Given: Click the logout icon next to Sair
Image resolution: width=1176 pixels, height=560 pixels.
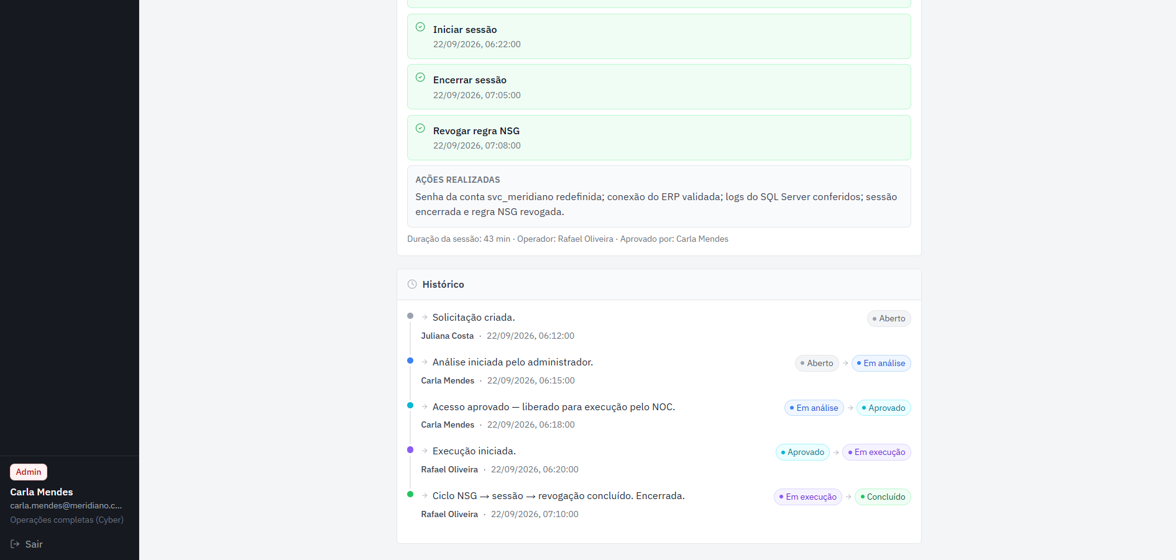Looking at the screenshot, I should pos(15,544).
